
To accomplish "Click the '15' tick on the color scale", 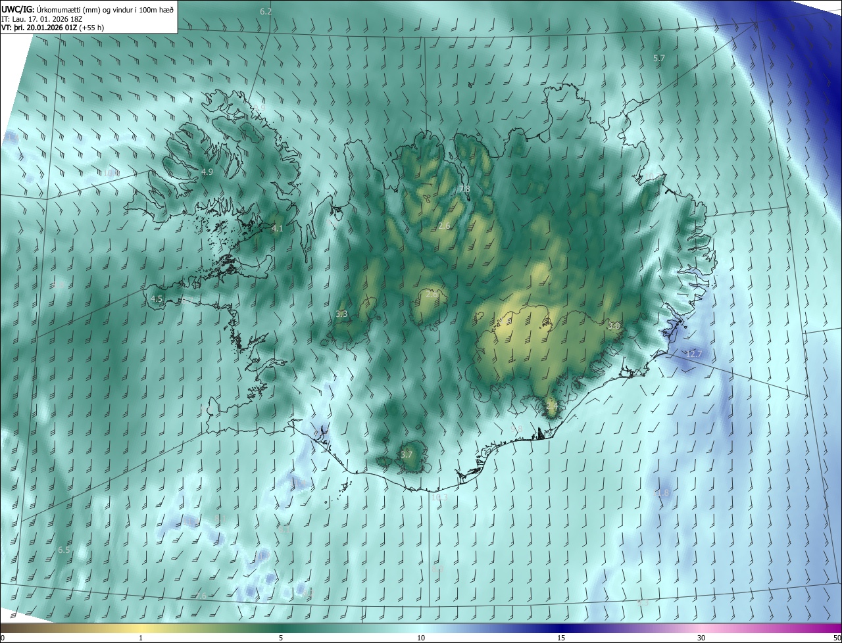I will (x=561, y=638).
